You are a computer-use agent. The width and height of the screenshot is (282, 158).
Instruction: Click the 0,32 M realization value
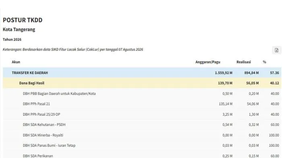(x=254, y=125)
